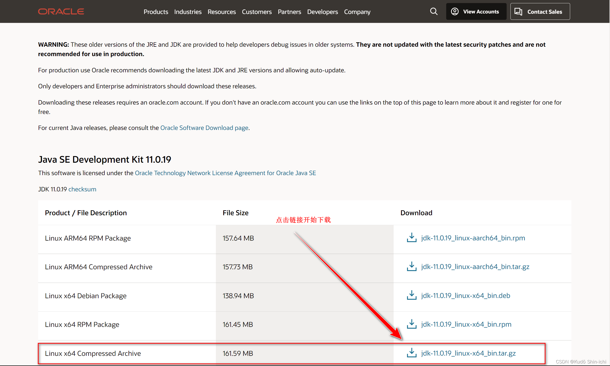Download jdk-11.0.19_linux-x64_bin.tar.gz
The height and width of the screenshot is (366, 610).
[x=468, y=353]
